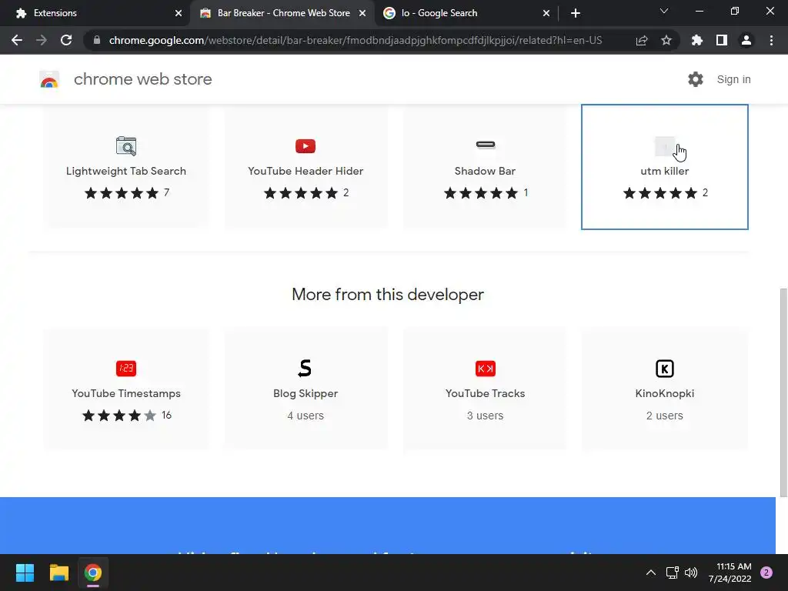Open the Chrome profile avatar menu
This screenshot has width=788, height=591.
coord(746,40)
